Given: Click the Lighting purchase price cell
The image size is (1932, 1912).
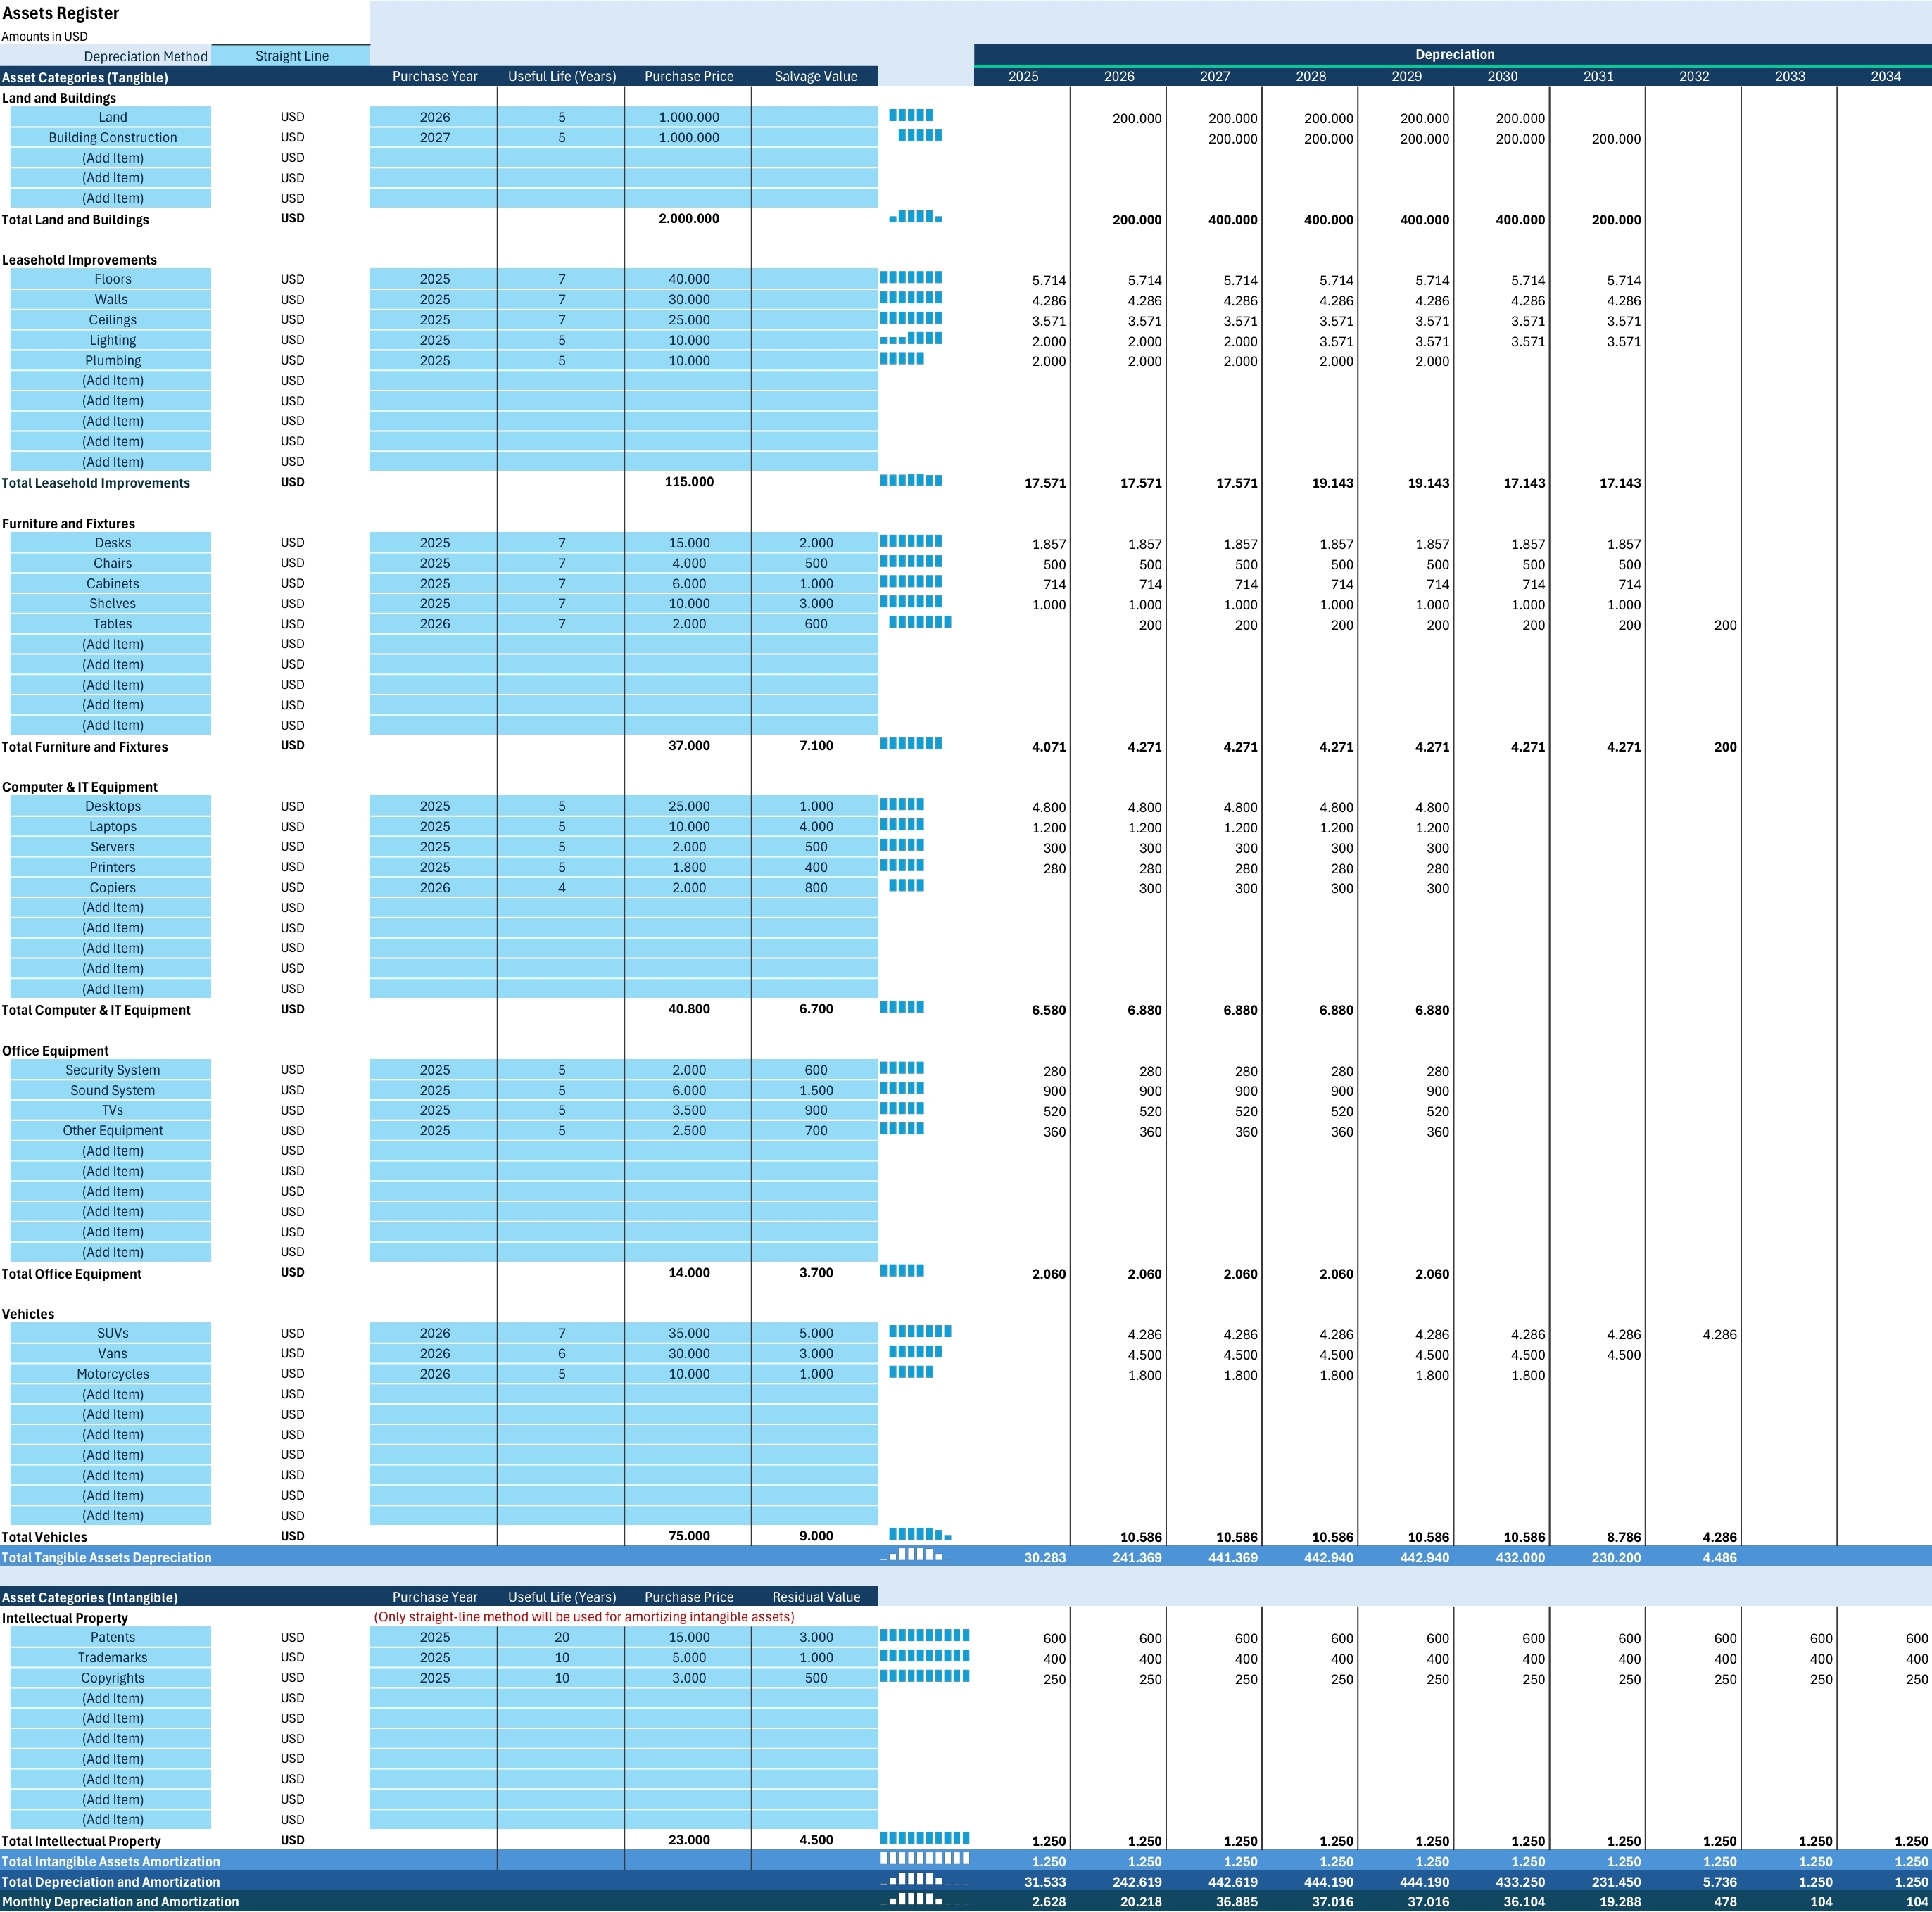Looking at the screenshot, I should coord(688,340).
